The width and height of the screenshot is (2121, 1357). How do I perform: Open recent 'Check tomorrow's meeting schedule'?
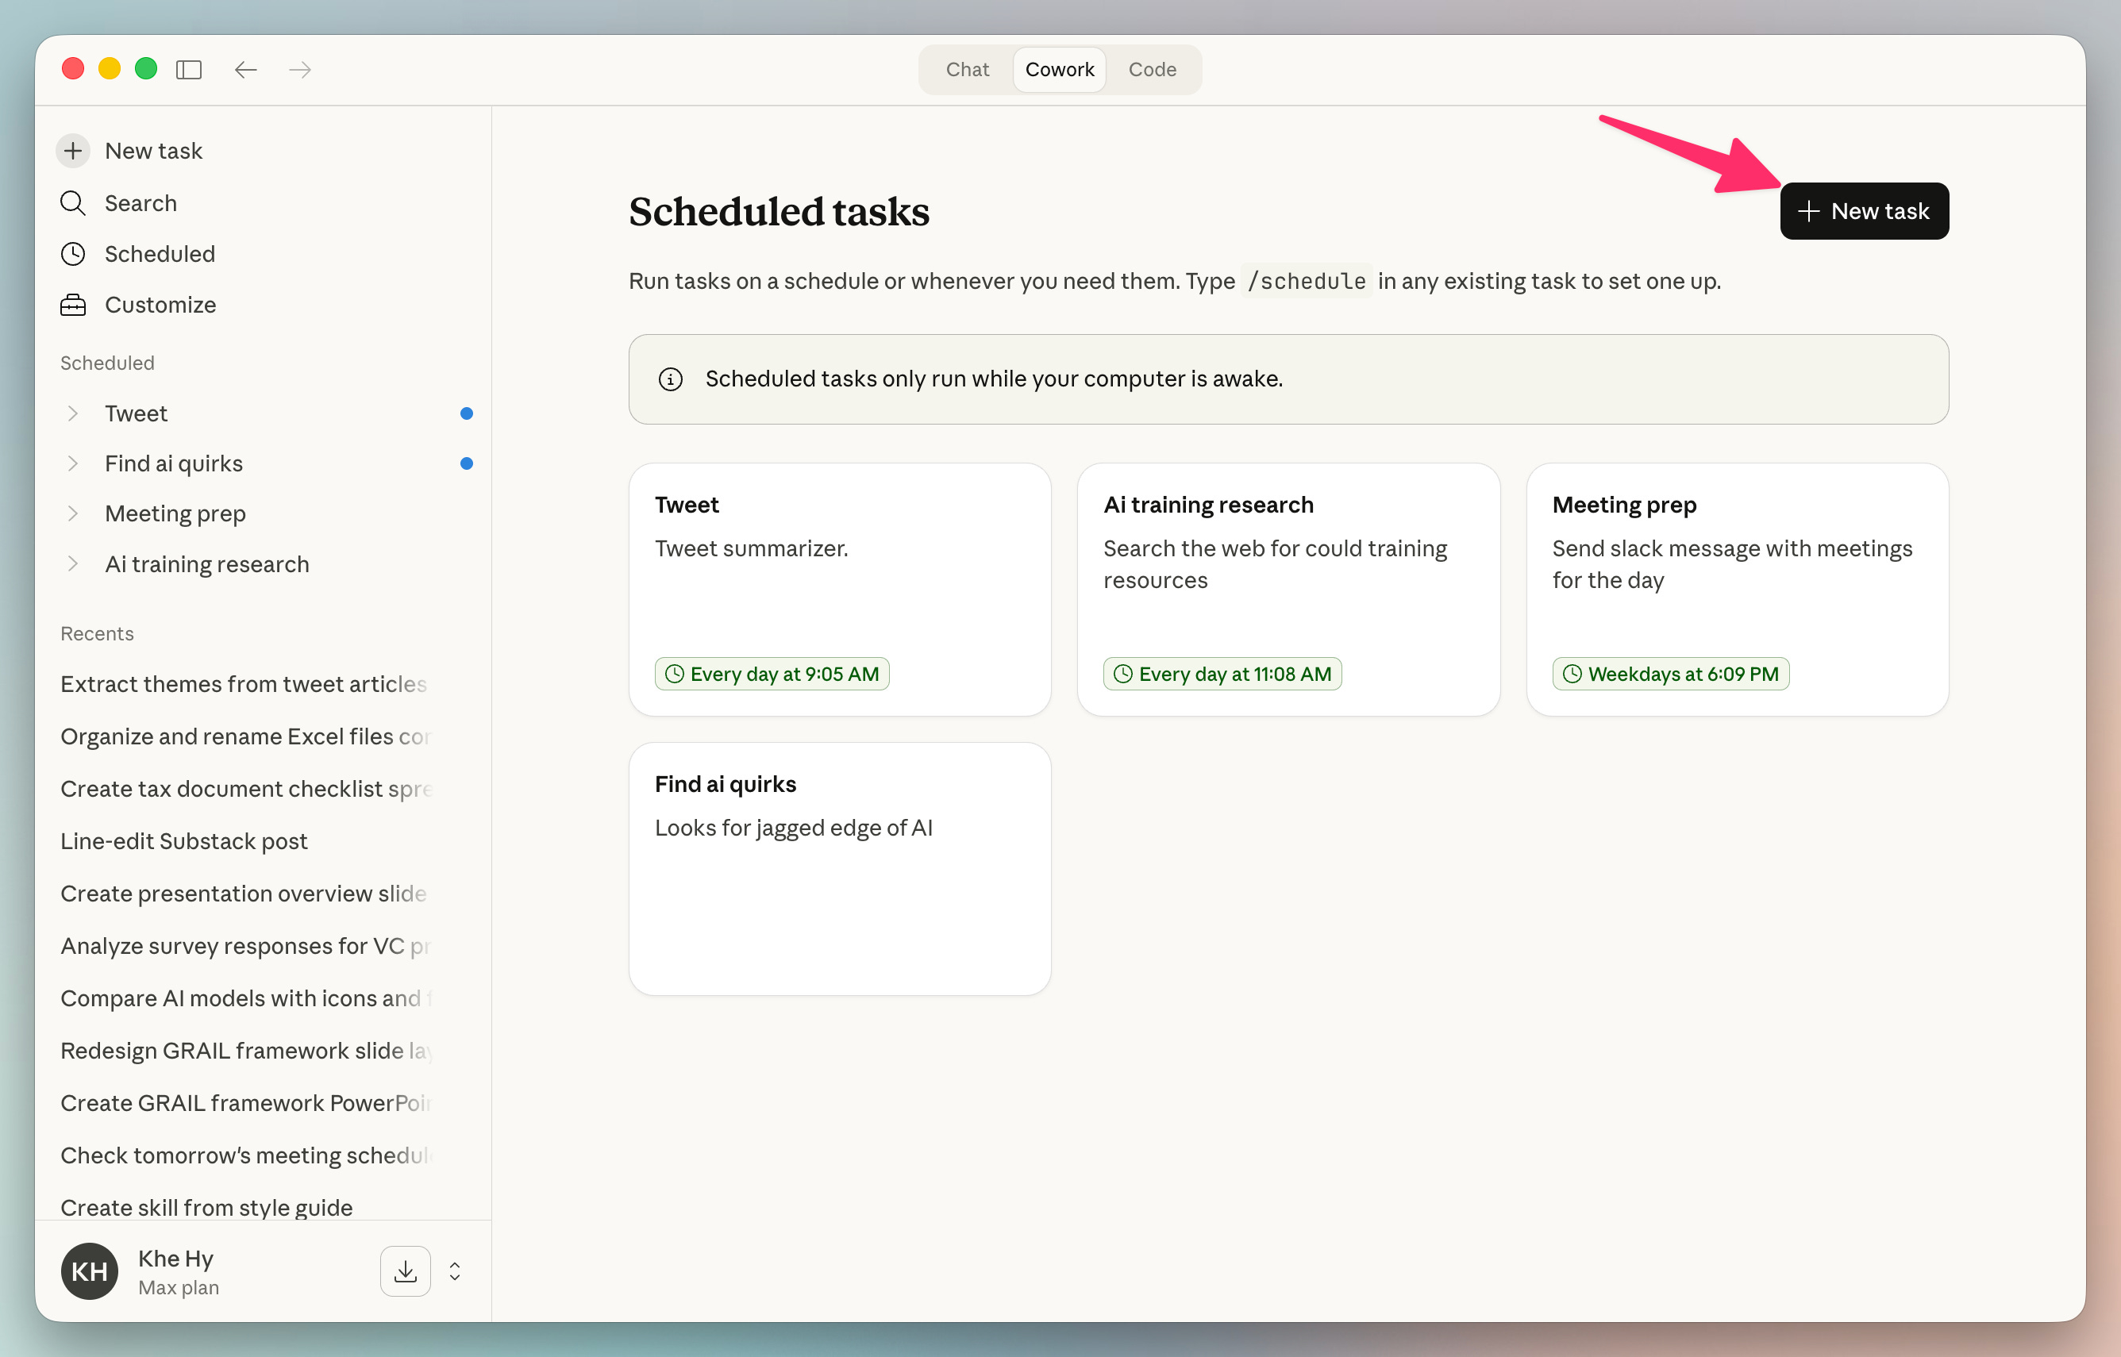(x=245, y=1155)
